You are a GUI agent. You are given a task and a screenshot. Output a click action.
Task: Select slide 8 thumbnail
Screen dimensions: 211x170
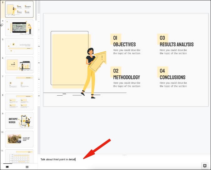(x=19, y=102)
